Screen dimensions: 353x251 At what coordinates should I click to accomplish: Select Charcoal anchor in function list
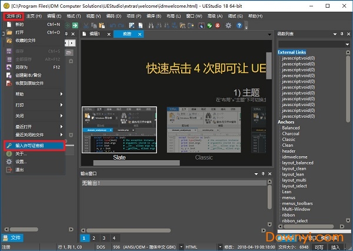(x=291, y=134)
